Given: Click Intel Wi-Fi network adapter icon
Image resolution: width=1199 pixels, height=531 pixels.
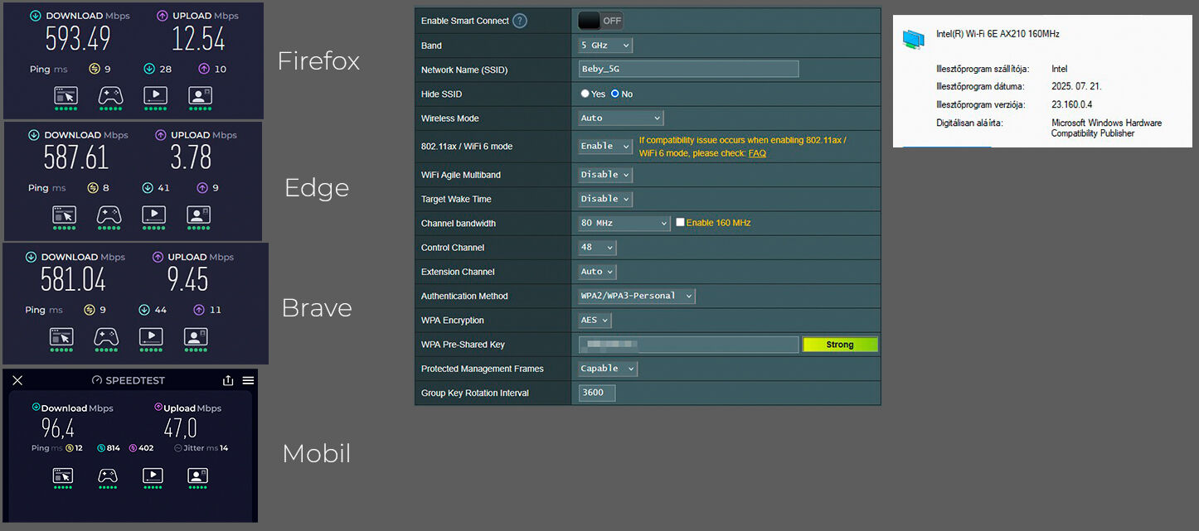Looking at the screenshot, I should coord(914,39).
